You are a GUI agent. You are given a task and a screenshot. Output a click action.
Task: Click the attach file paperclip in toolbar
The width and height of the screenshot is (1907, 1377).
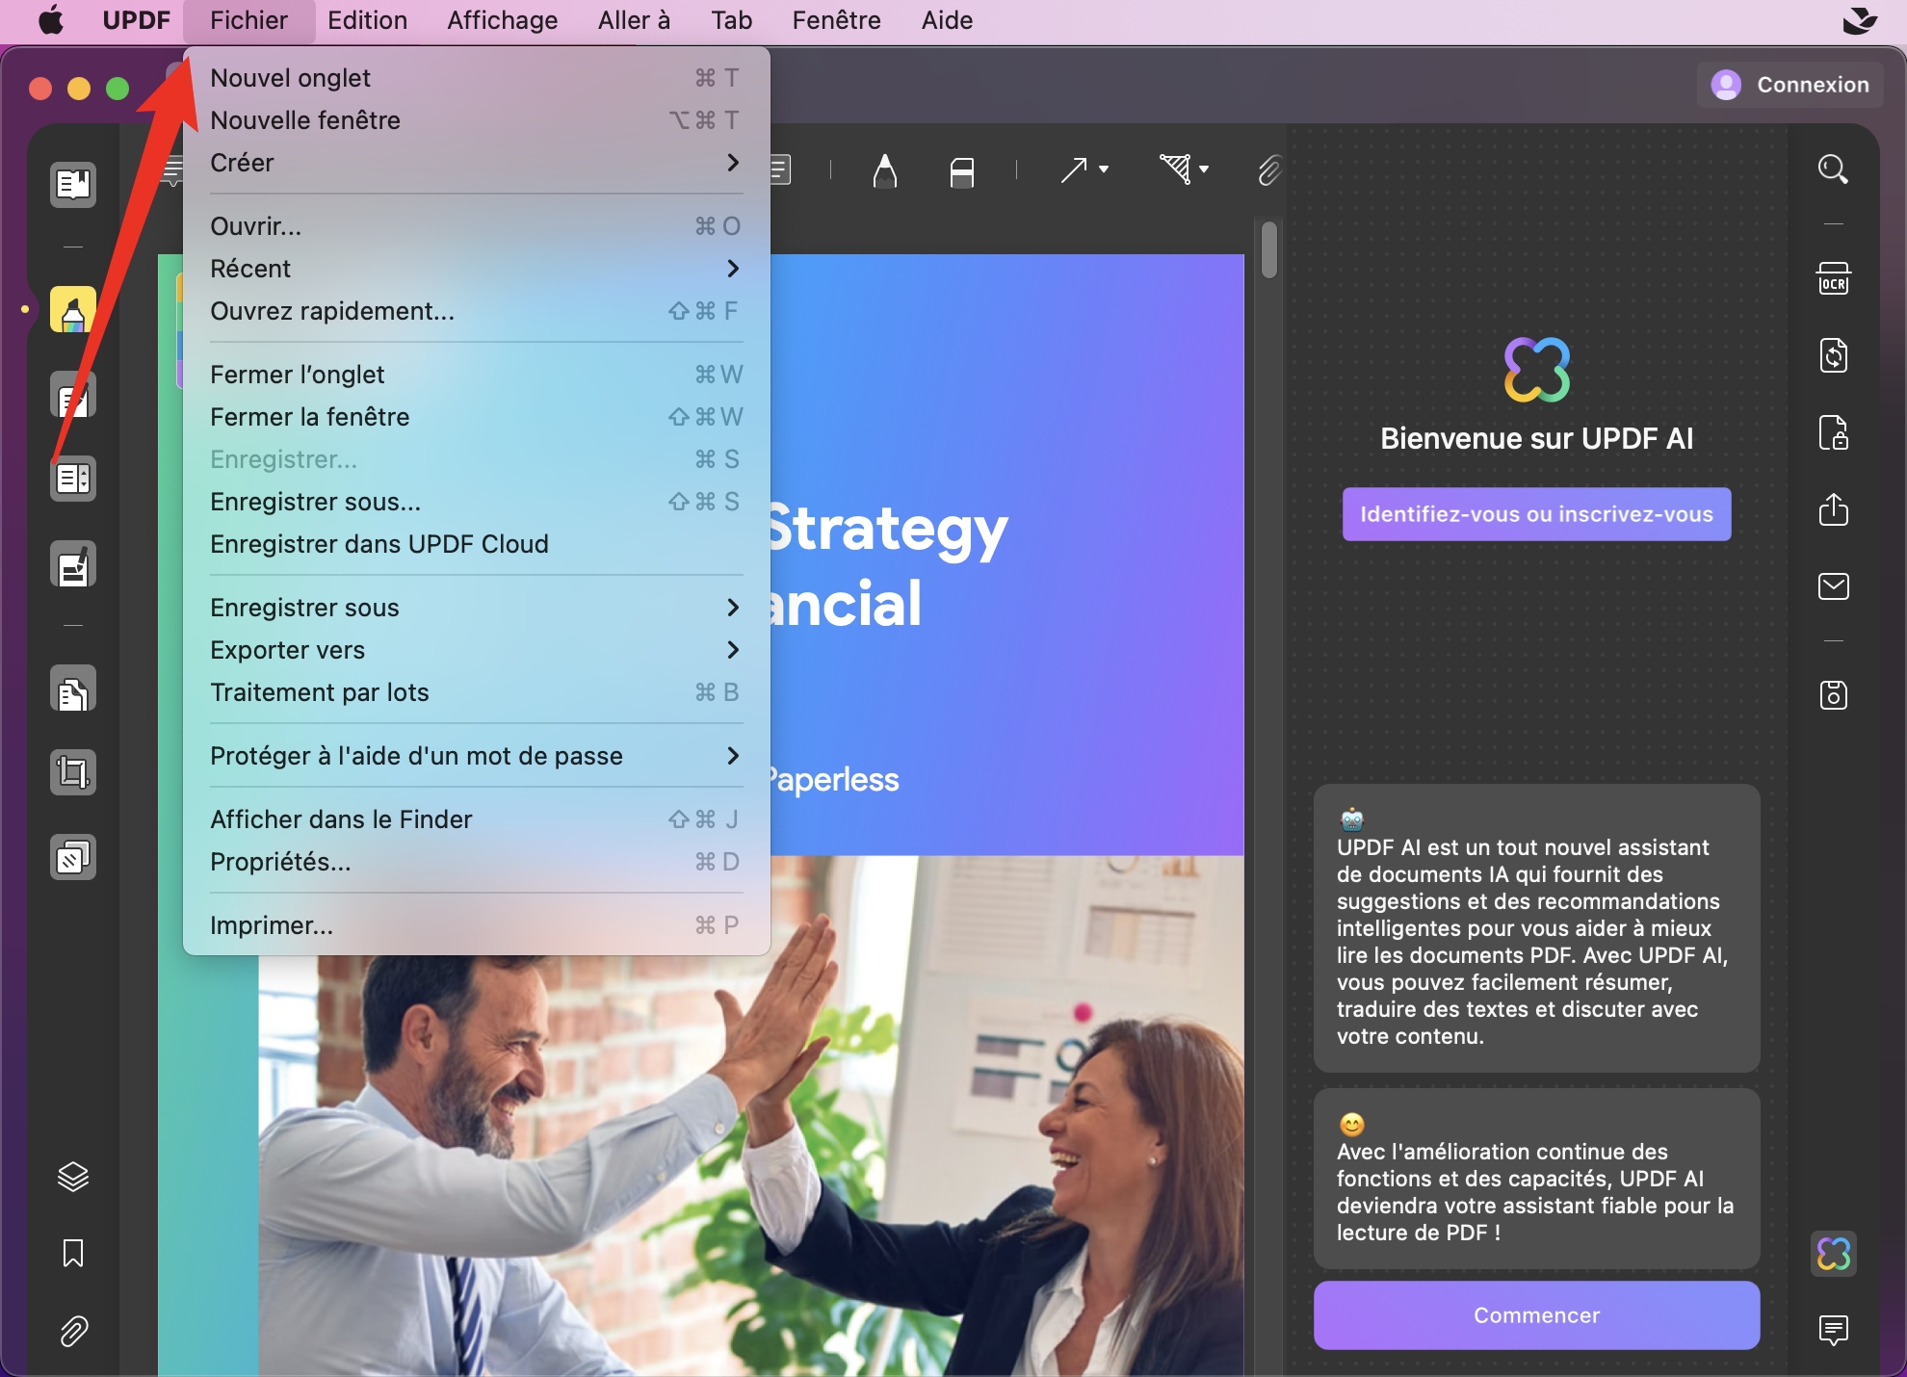(1269, 170)
